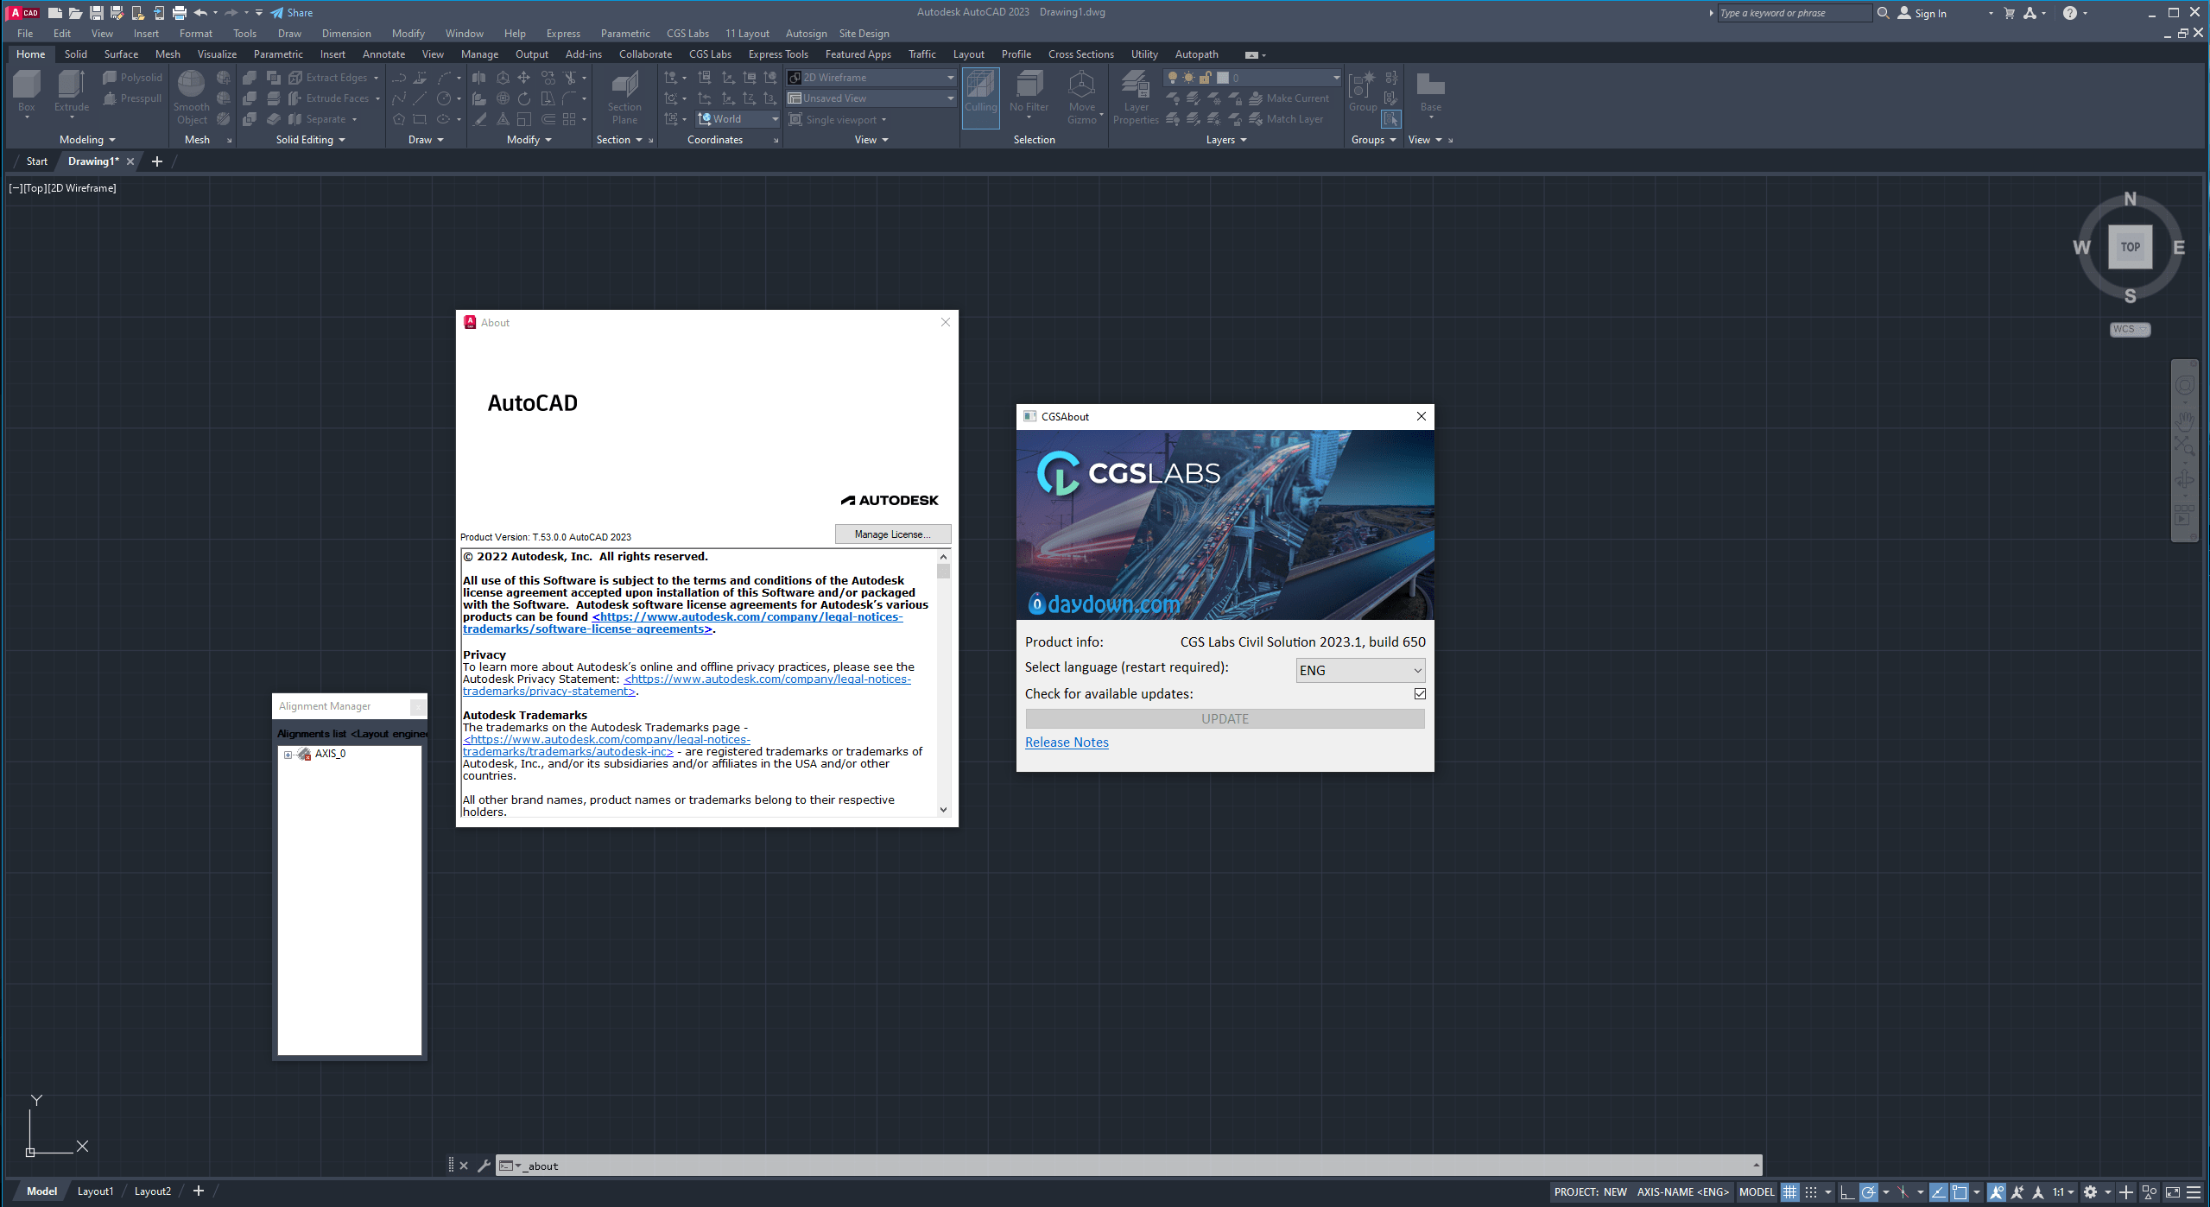This screenshot has height=1207, width=2210.
Task: Click the Manage License button
Action: coord(892,534)
